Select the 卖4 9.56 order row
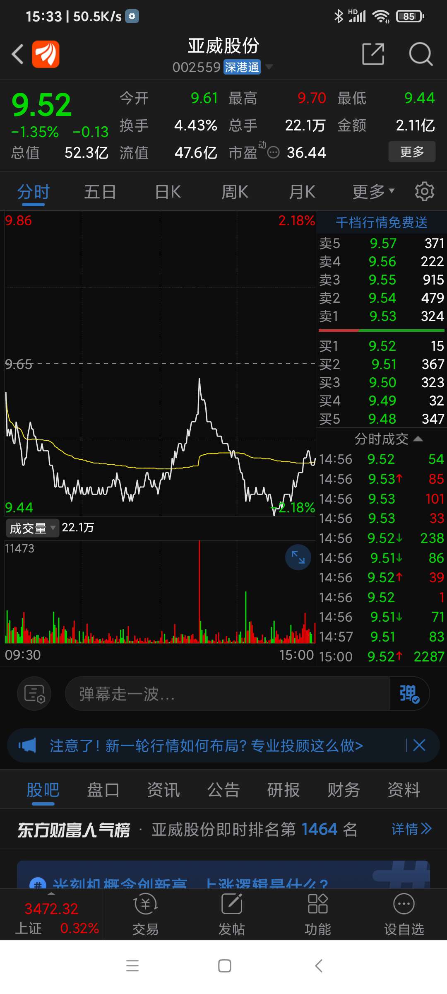447x994 pixels. [381, 261]
